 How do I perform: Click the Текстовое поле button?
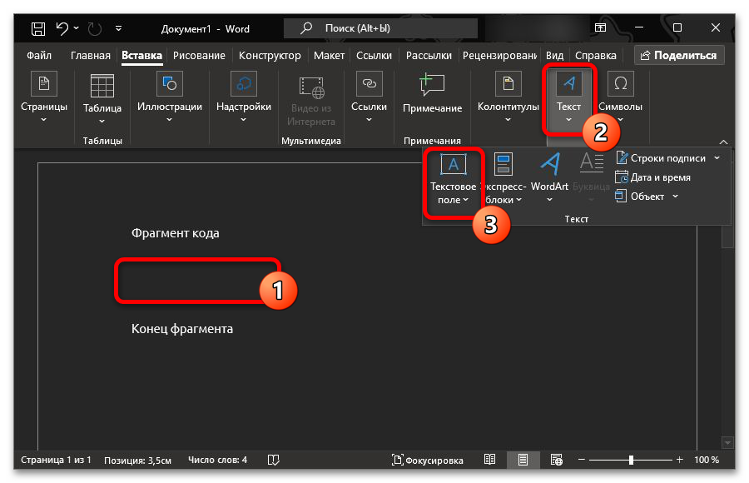coord(453,179)
